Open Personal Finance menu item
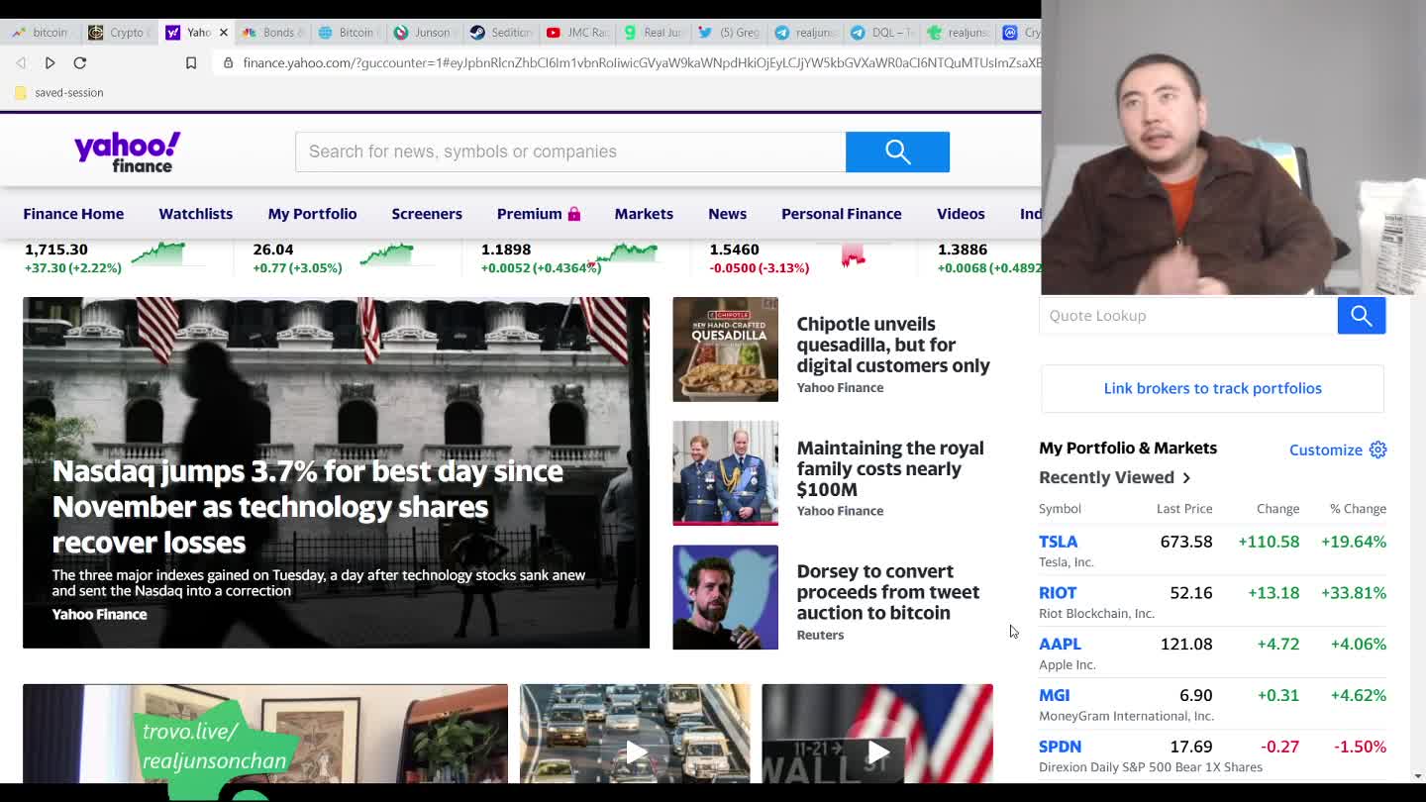 (841, 214)
